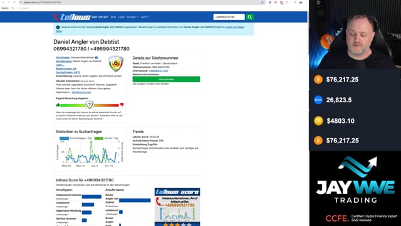Click the browser back arrow

[x=3, y=3]
